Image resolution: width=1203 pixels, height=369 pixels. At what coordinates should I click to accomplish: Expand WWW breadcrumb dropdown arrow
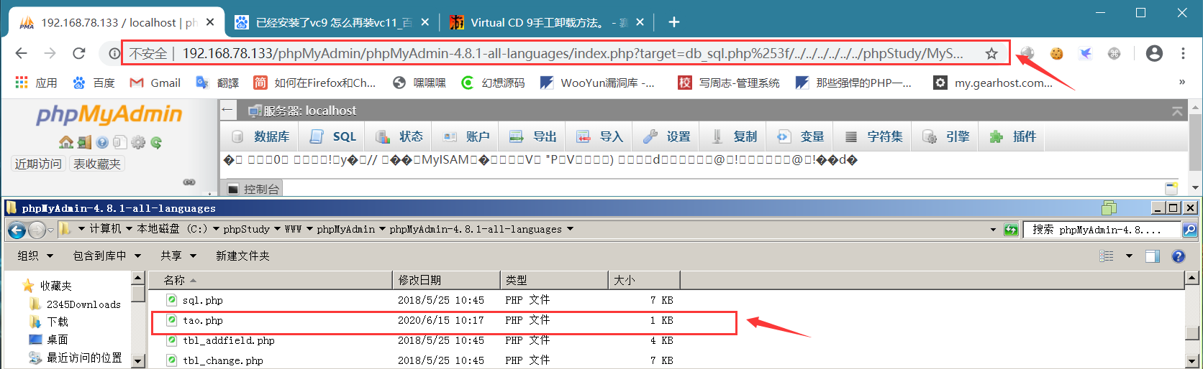309,230
